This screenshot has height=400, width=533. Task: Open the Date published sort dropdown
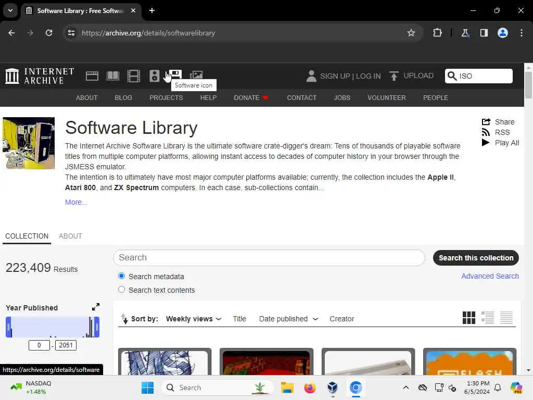click(288, 319)
